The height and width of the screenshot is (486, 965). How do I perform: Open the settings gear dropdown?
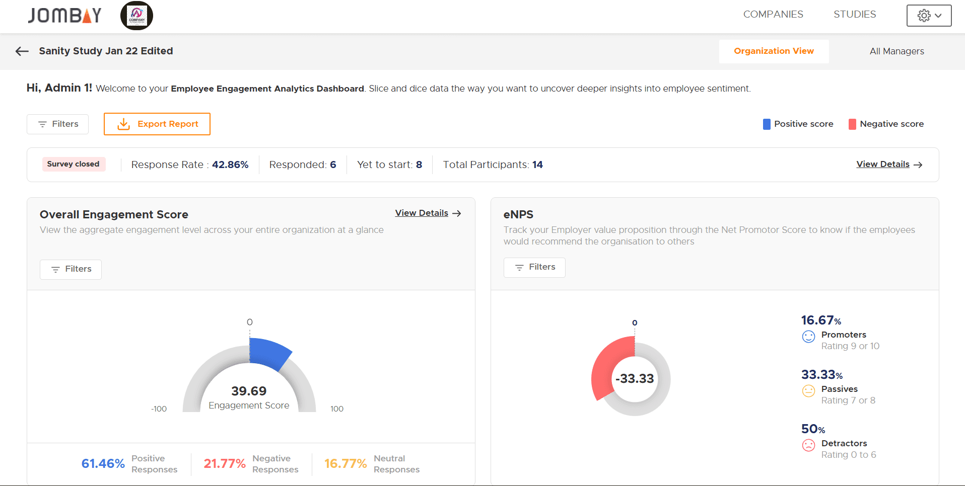click(928, 15)
